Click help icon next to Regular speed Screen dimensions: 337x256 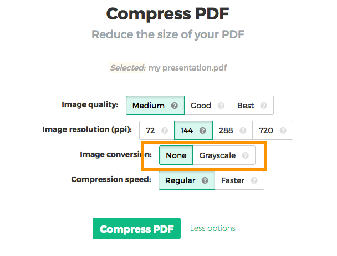coord(205,180)
